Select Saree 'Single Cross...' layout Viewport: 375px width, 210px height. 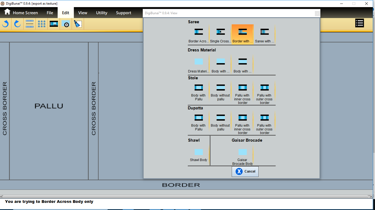coord(220,35)
